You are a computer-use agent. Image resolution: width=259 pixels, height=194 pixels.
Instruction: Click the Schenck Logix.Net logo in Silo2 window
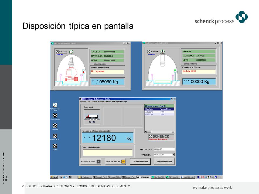[x=61, y=53]
